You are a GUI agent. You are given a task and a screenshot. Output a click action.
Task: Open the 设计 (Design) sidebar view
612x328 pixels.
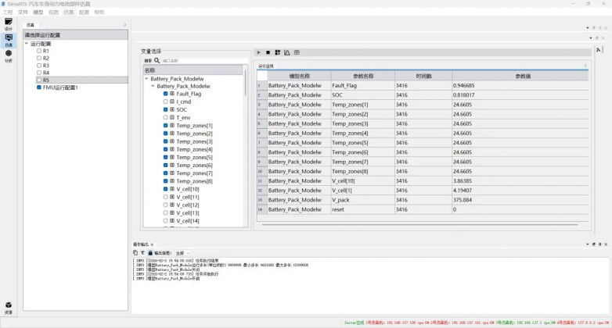(9, 23)
